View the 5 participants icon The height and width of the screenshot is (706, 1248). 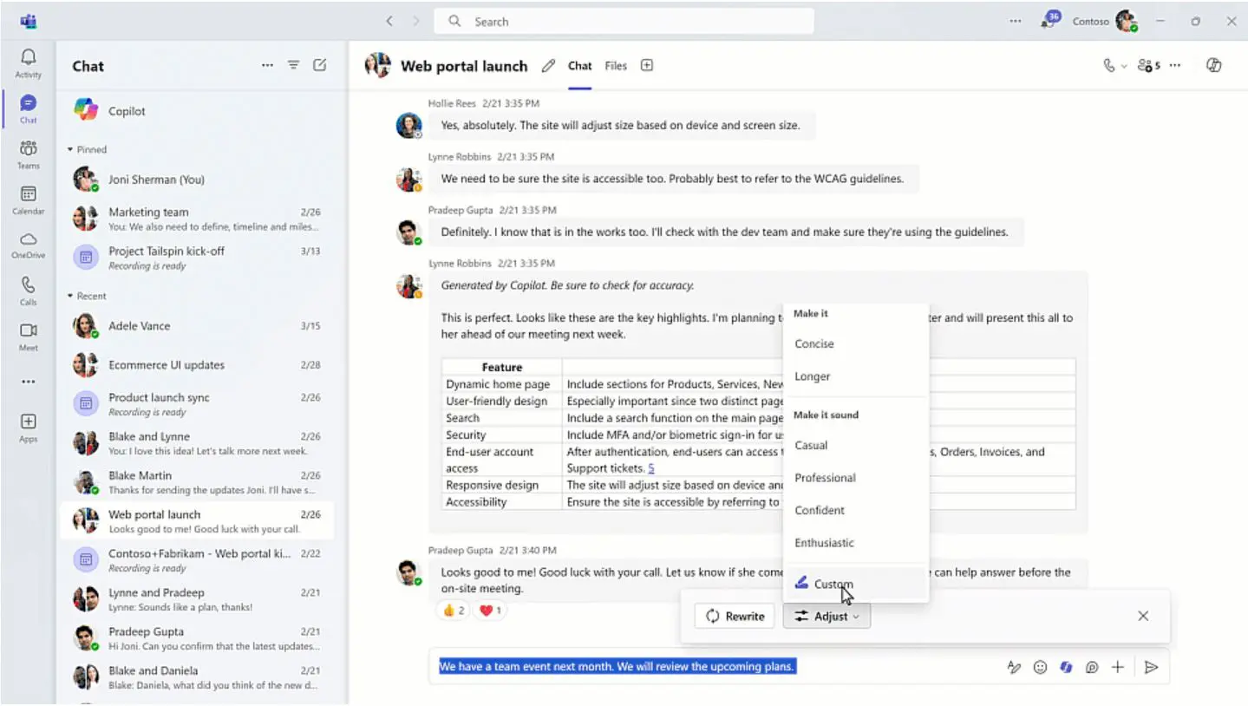[1149, 65]
